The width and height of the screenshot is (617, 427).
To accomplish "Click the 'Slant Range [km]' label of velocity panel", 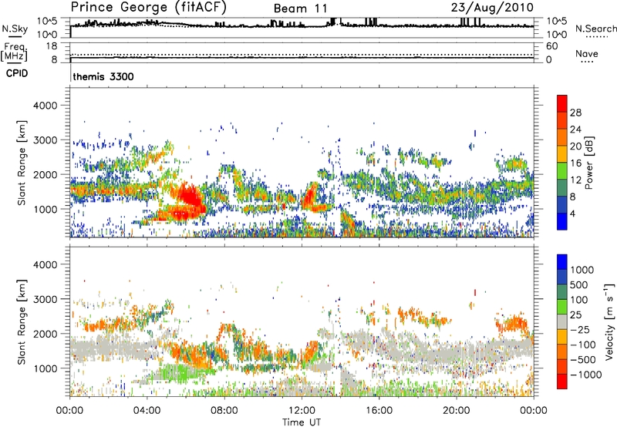I will tap(22, 321).
